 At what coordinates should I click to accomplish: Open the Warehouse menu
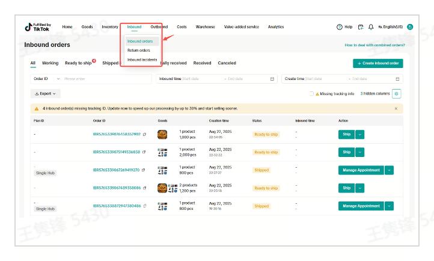pyautogui.click(x=206, y=27)
